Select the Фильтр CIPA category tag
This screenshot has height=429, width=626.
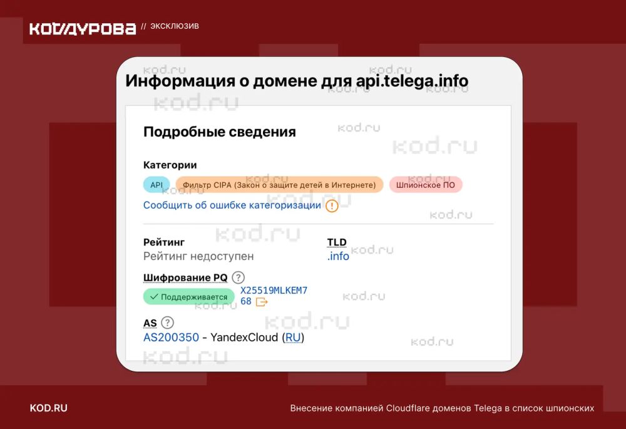pyautogui.click(x=279, y=185)
